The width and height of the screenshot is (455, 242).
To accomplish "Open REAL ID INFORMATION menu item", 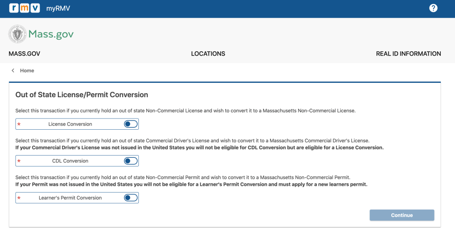I will click(x=408, y=54).
